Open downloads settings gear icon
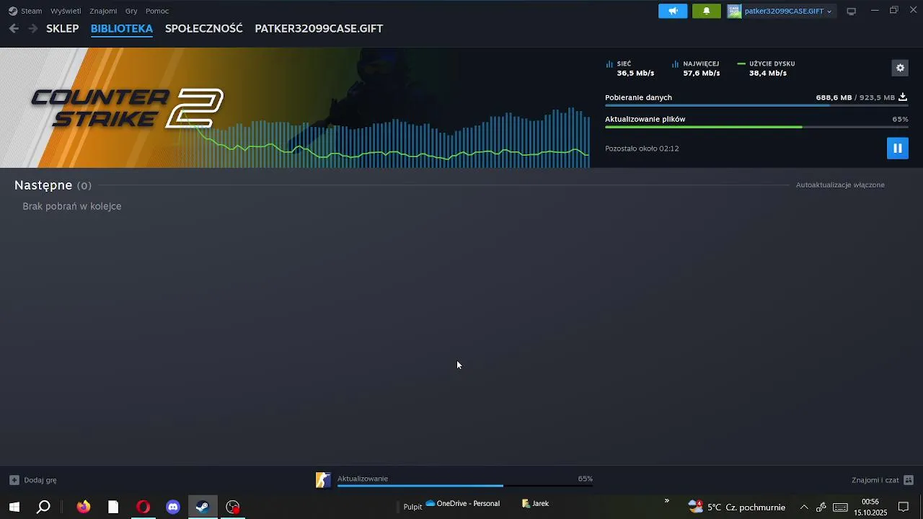Viewport: 923px width, 519px height. coord(900,68)
